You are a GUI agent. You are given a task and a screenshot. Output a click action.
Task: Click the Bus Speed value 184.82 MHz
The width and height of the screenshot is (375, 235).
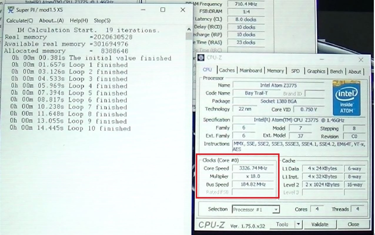[253, 184]
